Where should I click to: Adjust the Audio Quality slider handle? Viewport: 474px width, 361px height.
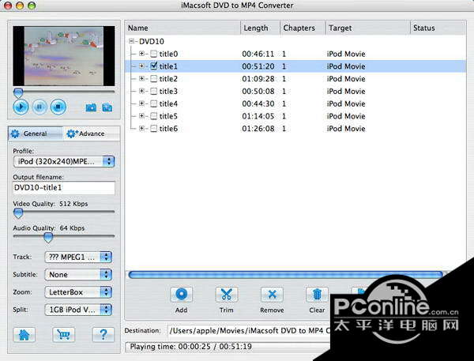click(47, 238)
